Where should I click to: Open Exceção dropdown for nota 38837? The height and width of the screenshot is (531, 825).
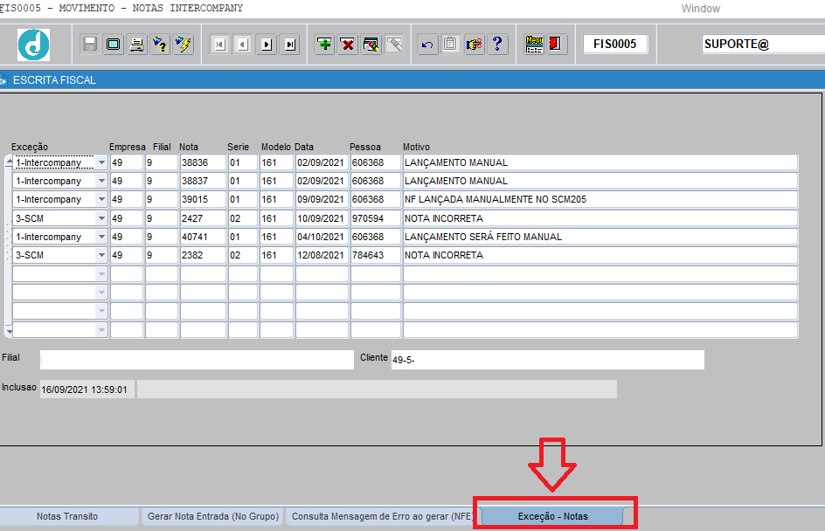pos(101,181)
